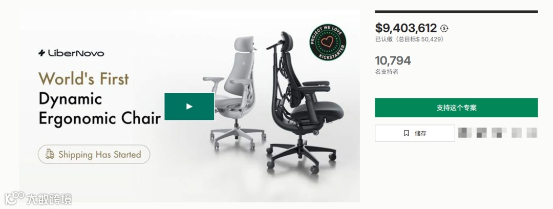Click the 已认缴 goal text line
The image size is (553, 209).
[409, 39]
